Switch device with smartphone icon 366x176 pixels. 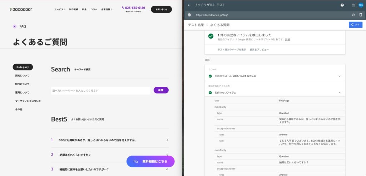point(361,15)
